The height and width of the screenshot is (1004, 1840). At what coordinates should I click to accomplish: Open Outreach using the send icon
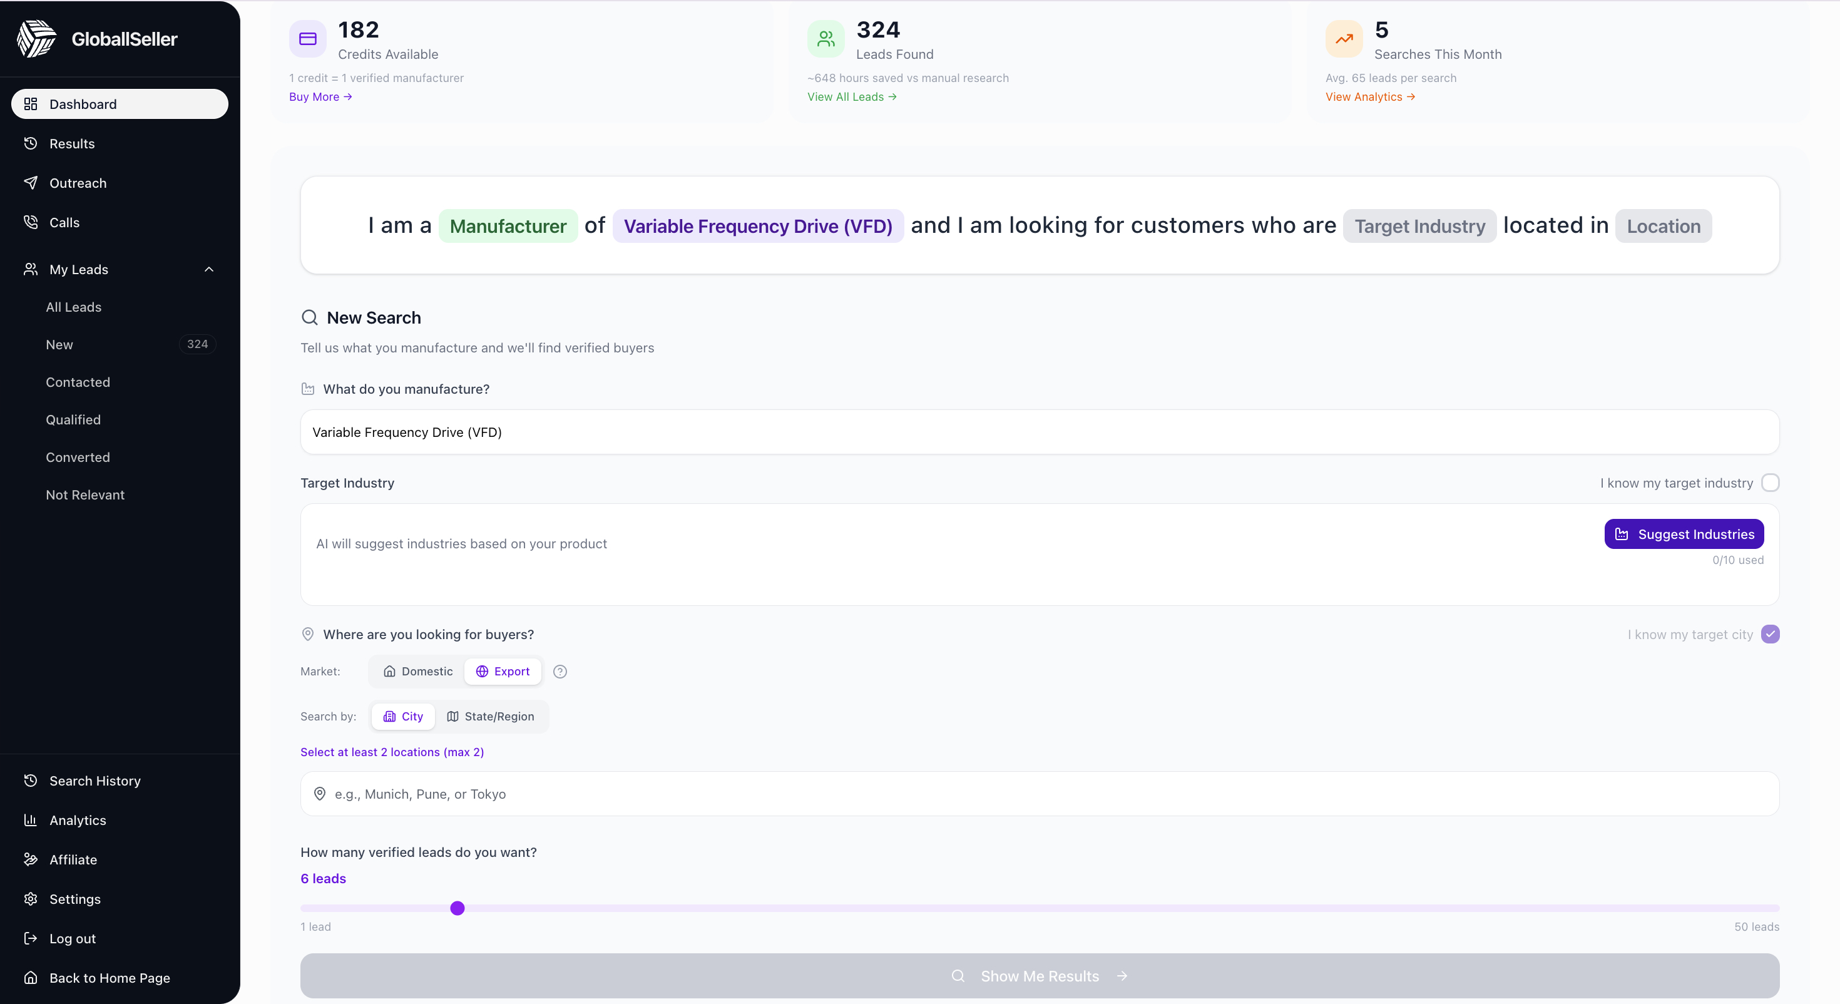coord(30,183)
